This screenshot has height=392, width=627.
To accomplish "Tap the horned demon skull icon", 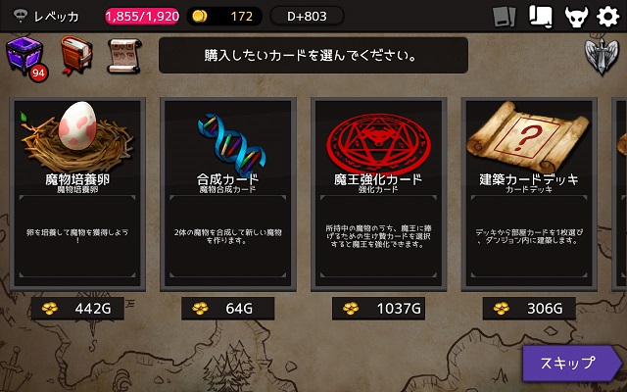I will pyautogui.click(x=576, y=17).
